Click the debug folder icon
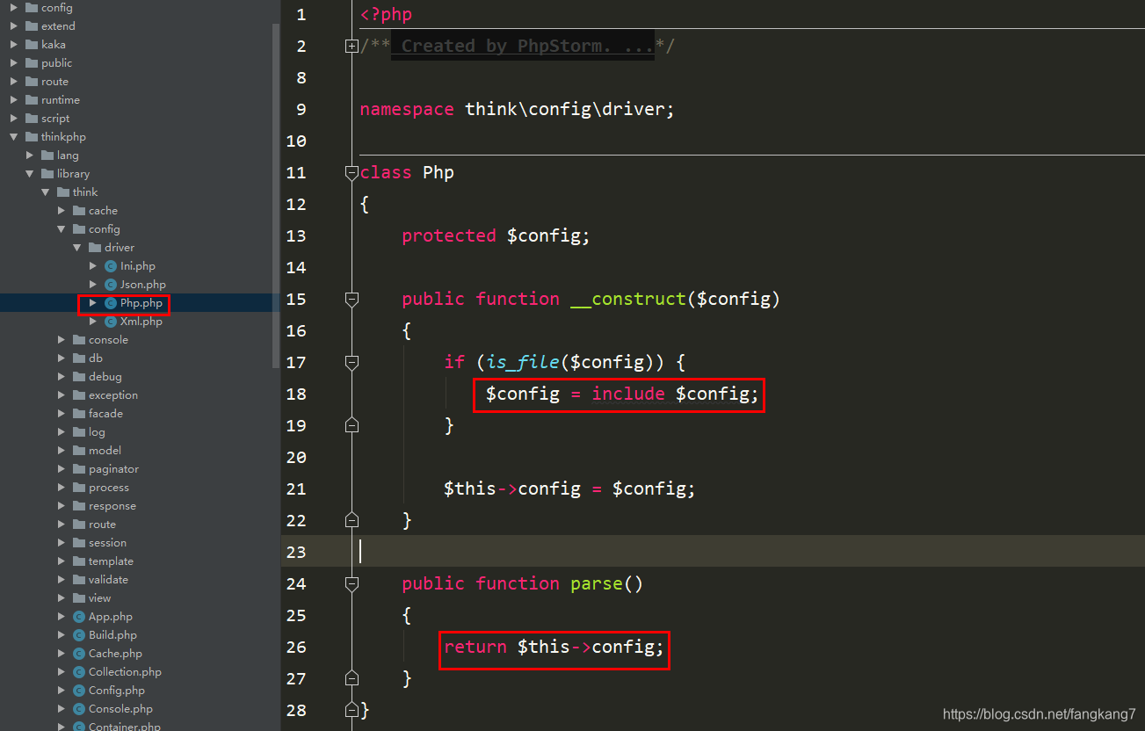1145x731 pixels. (78, 377)
